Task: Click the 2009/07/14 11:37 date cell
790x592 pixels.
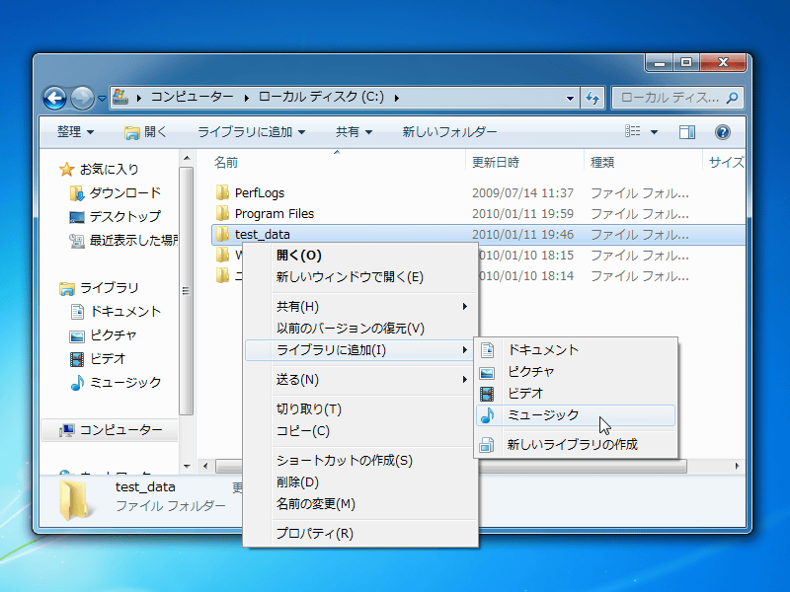Action: (x=522, y=192)
